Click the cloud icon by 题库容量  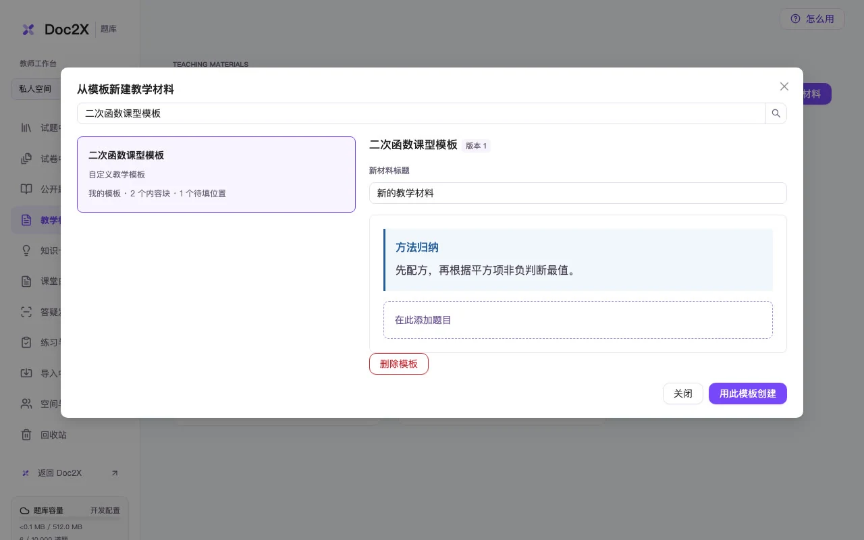point(25,510)
